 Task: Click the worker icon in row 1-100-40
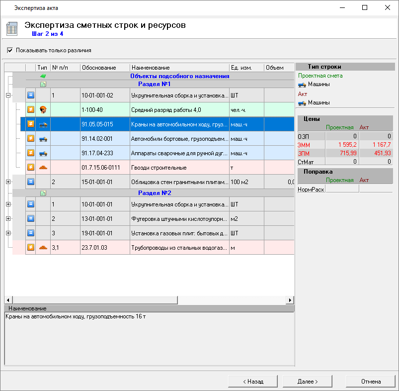pos(43,110)
